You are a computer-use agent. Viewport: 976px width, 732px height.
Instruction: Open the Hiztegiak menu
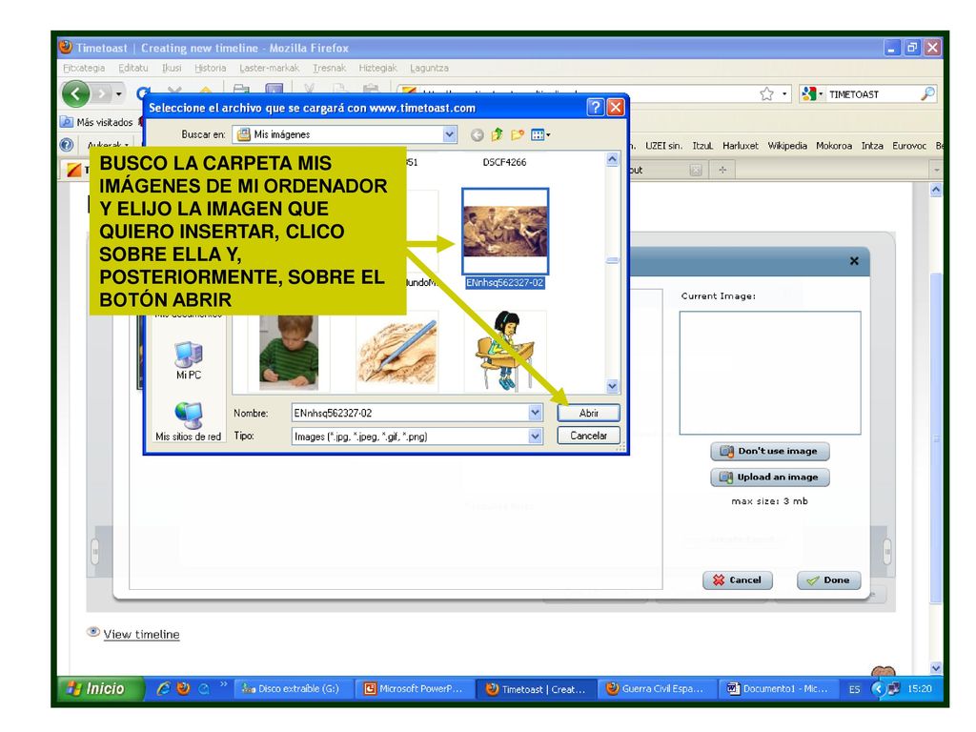377,68
